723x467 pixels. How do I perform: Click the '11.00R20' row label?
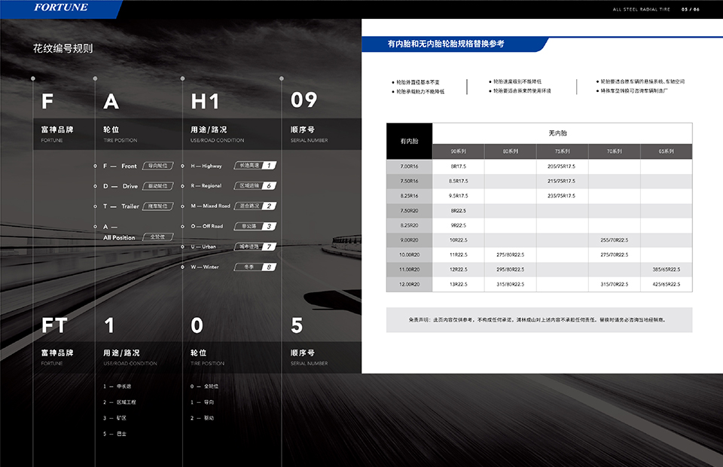(410, 270)
